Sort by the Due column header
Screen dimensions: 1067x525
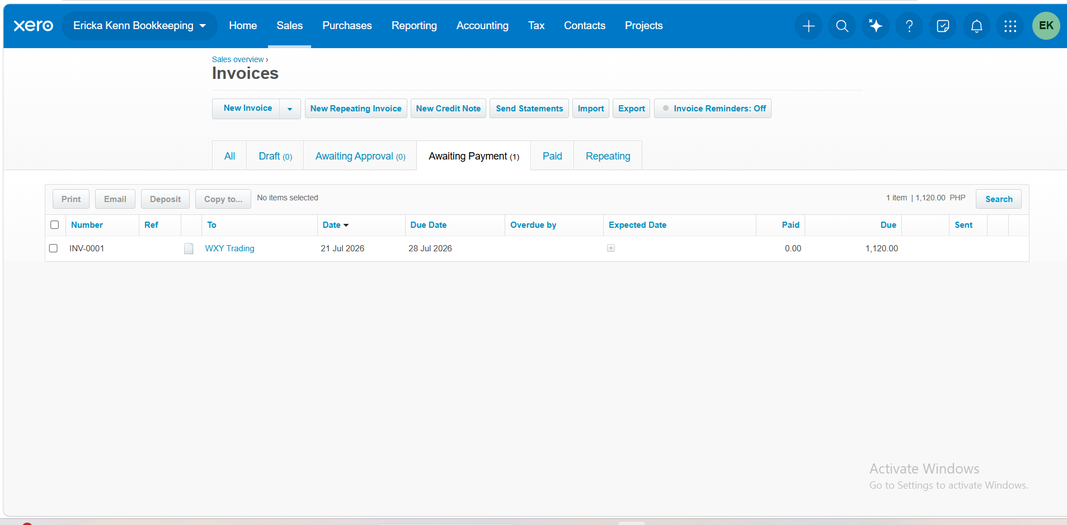point(888,225)
